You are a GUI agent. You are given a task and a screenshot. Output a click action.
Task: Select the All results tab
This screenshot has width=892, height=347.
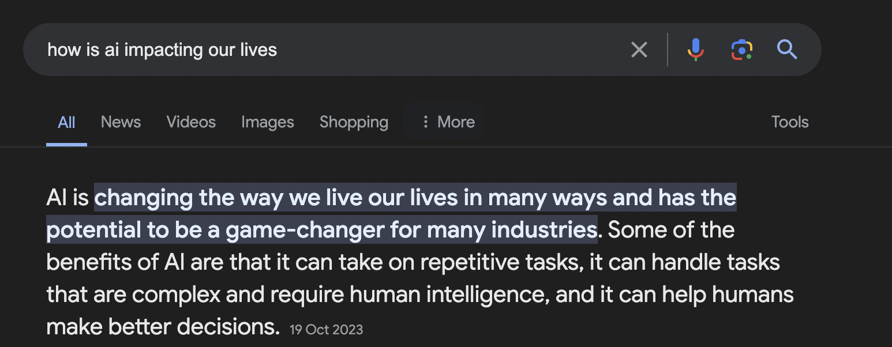pyautogui.click(x=66, y=122)
